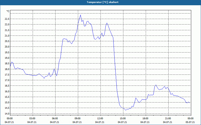Click the 15:00 time label
This screenshot has height=125, width=201.
click(x=123, y=118)
